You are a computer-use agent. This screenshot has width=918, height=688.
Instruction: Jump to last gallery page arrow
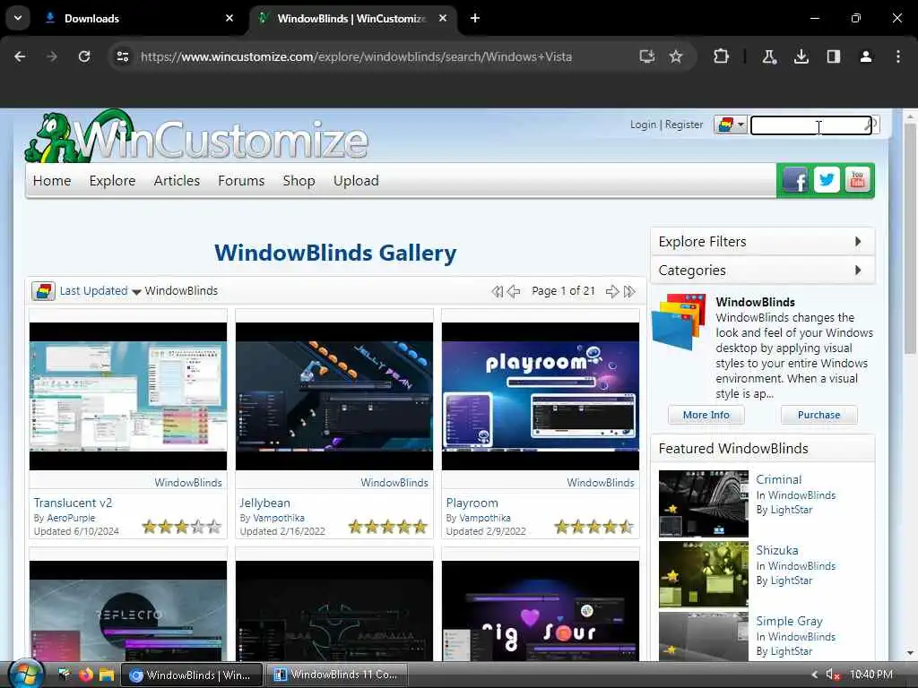point(629,291)
